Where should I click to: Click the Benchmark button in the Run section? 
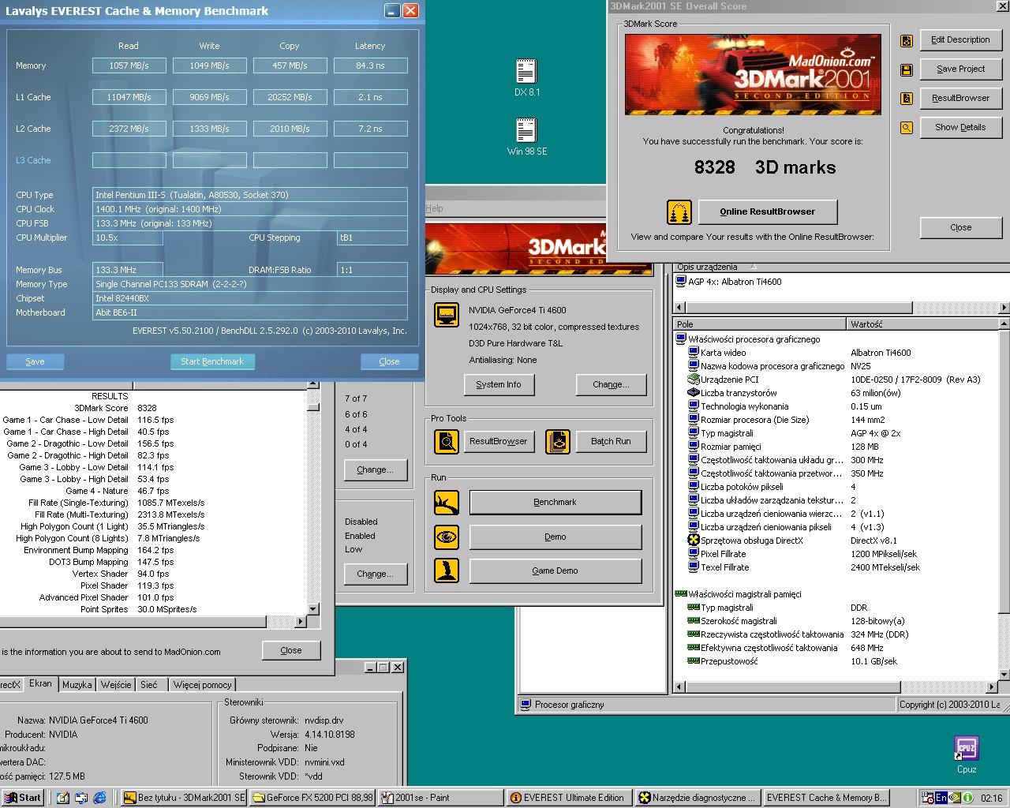[555, 502]
